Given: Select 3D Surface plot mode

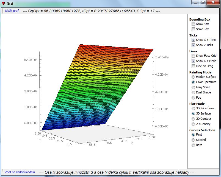Looking at the screenshot, I should (x=193, y=114).
